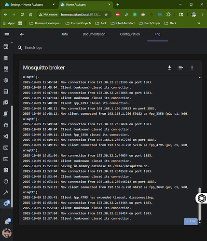Open the Business Development bookmarks folder
Screen dimensions: 207x241
pos(45,23)
